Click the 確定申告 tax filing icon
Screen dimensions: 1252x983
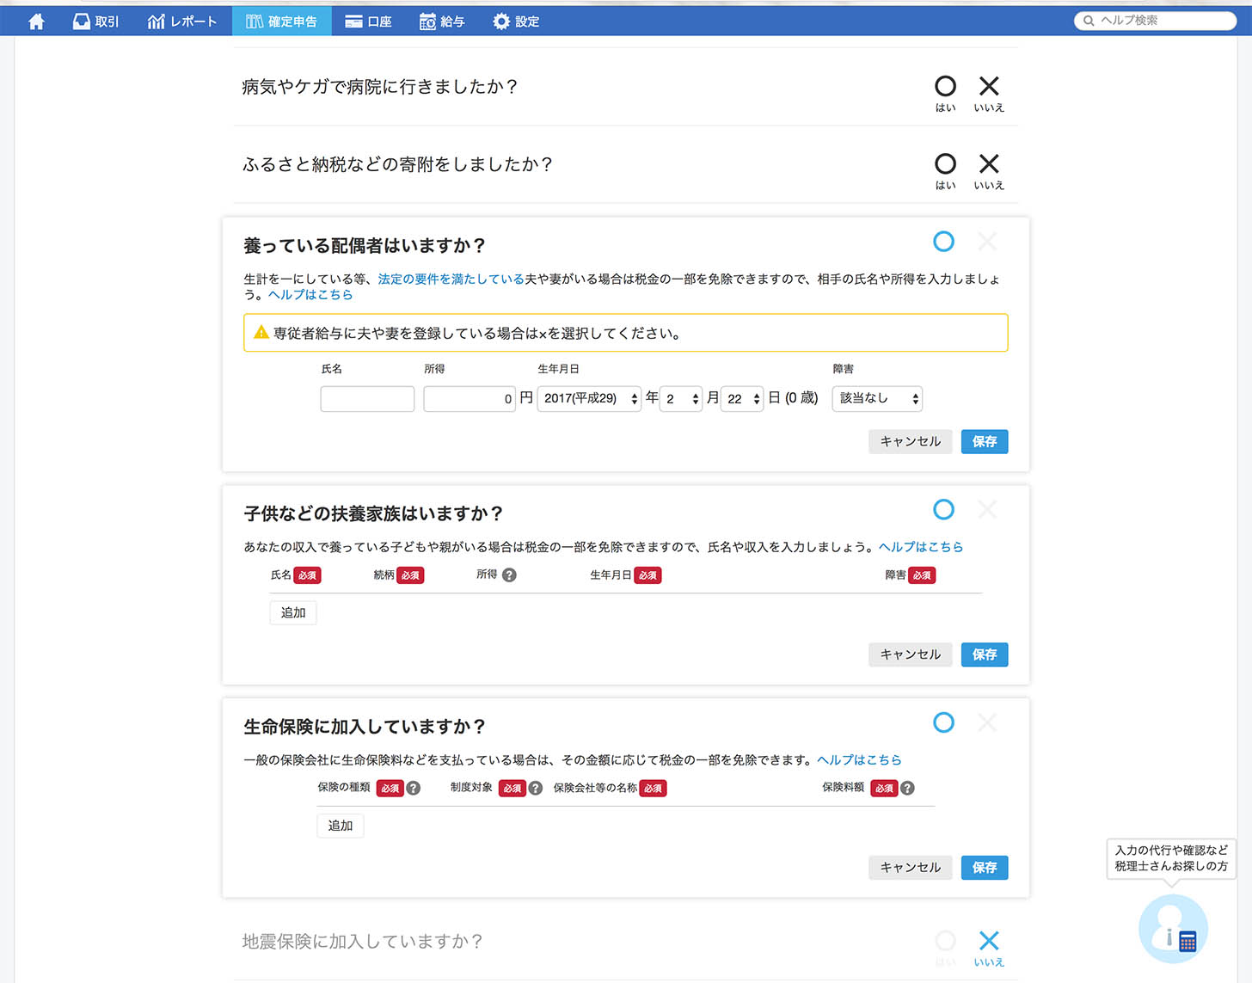pyautogui.click(x=281, y=21)
